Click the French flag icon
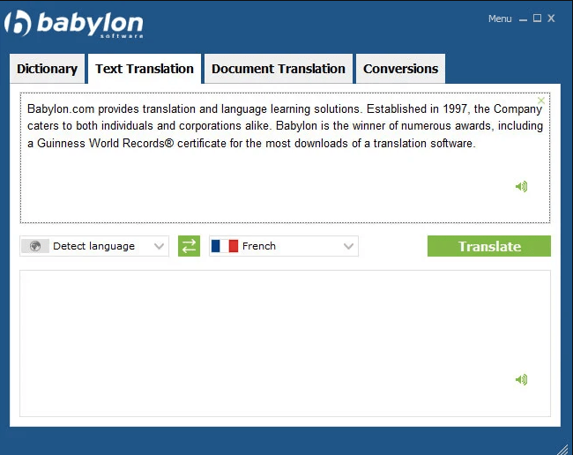 click(225, 246)
